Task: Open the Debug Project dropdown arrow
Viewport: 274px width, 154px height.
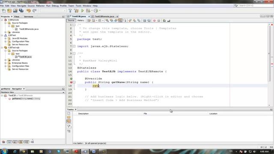Action: [x=92, y=11]
